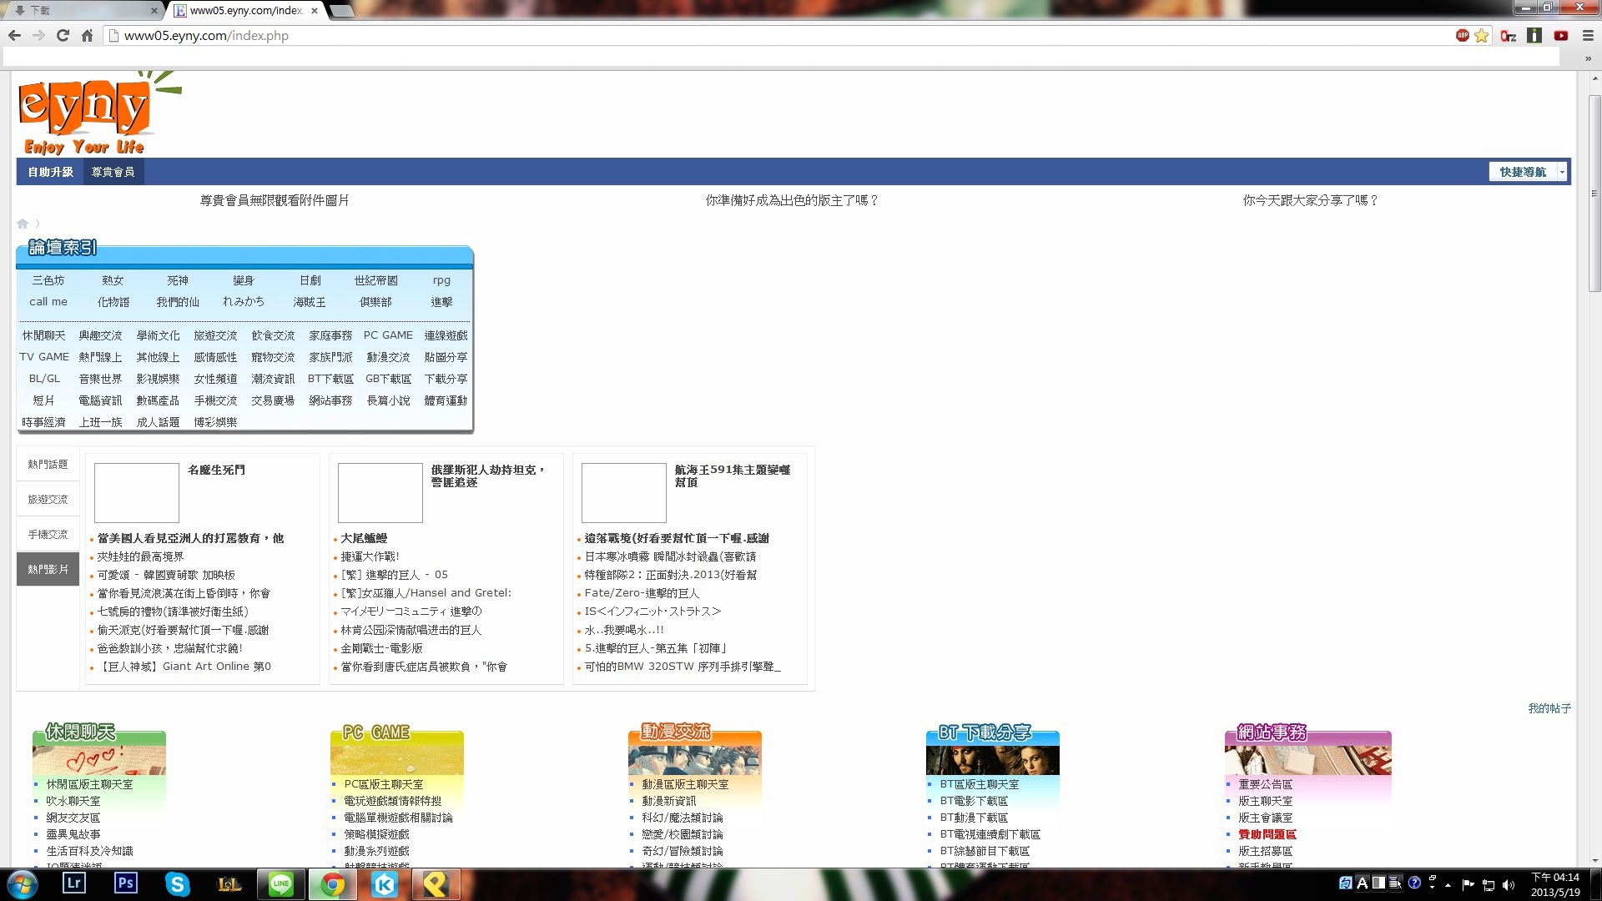This screenshot has height=901, width=1602.
Task: Click the address bar URL field
Action: (x=776, y=36)
